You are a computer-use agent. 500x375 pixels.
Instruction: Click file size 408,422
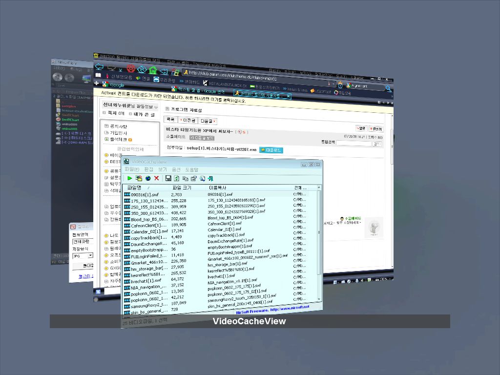pos(179,213)
